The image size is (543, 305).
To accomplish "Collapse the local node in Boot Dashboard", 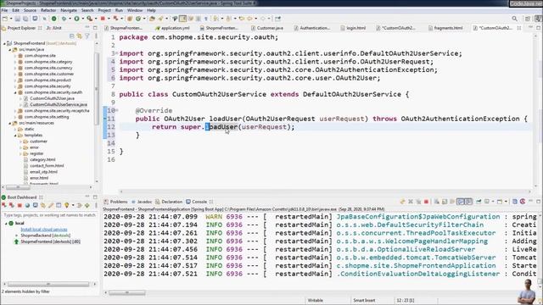I will coord(6,224).
